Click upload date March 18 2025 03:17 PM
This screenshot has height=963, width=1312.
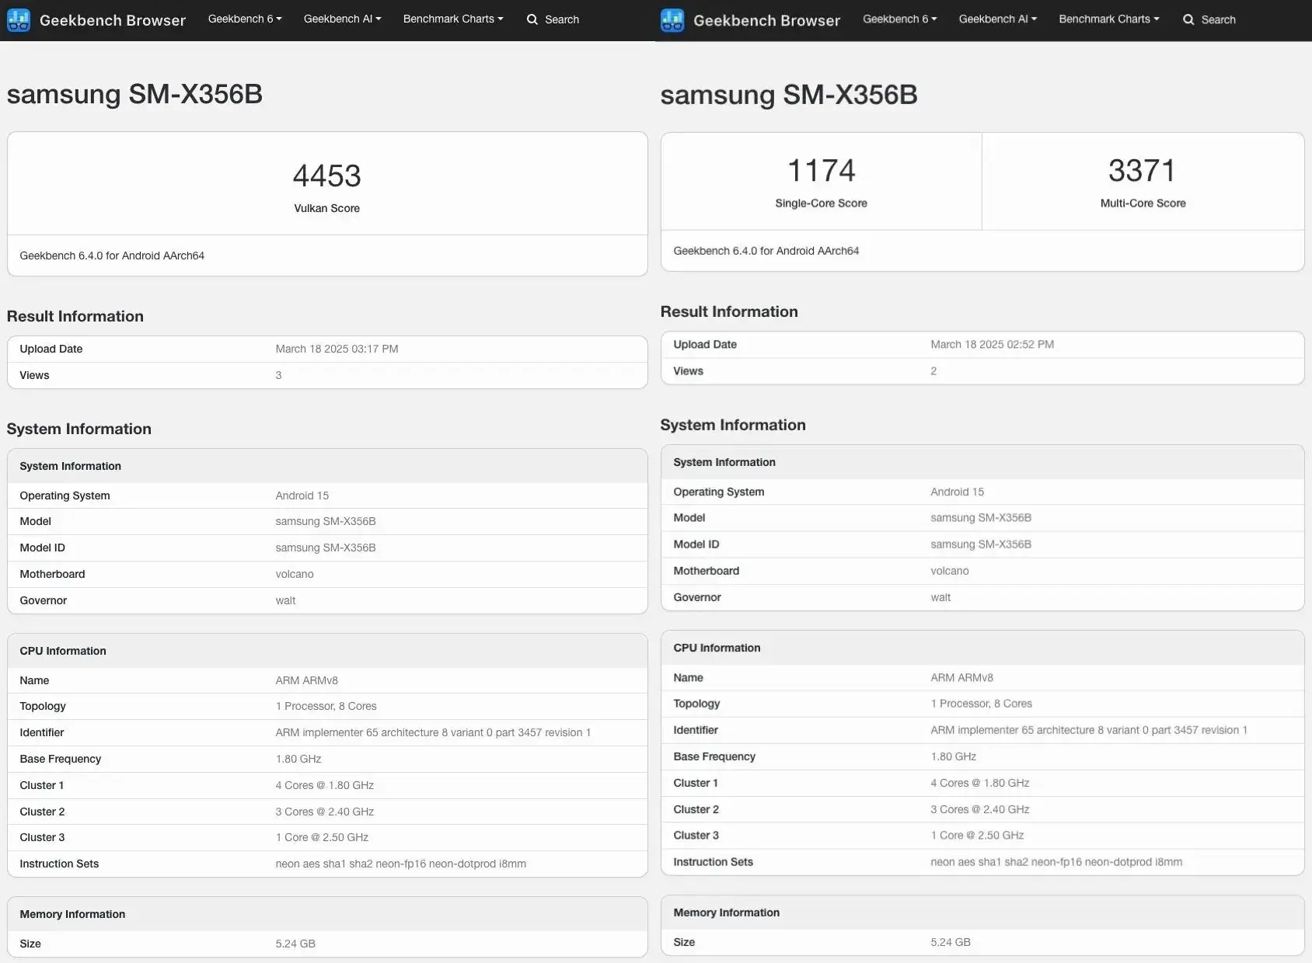coord(337,349)
